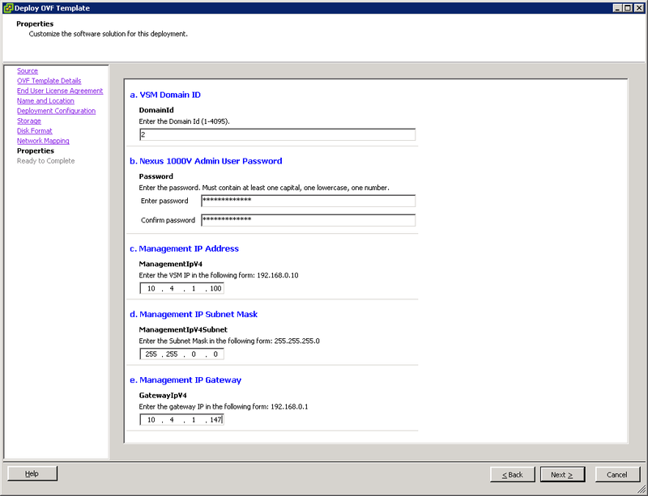648x496 pixels.
Task: Close the Deploy OVF Template window
Action: click(x=639, y=8)
